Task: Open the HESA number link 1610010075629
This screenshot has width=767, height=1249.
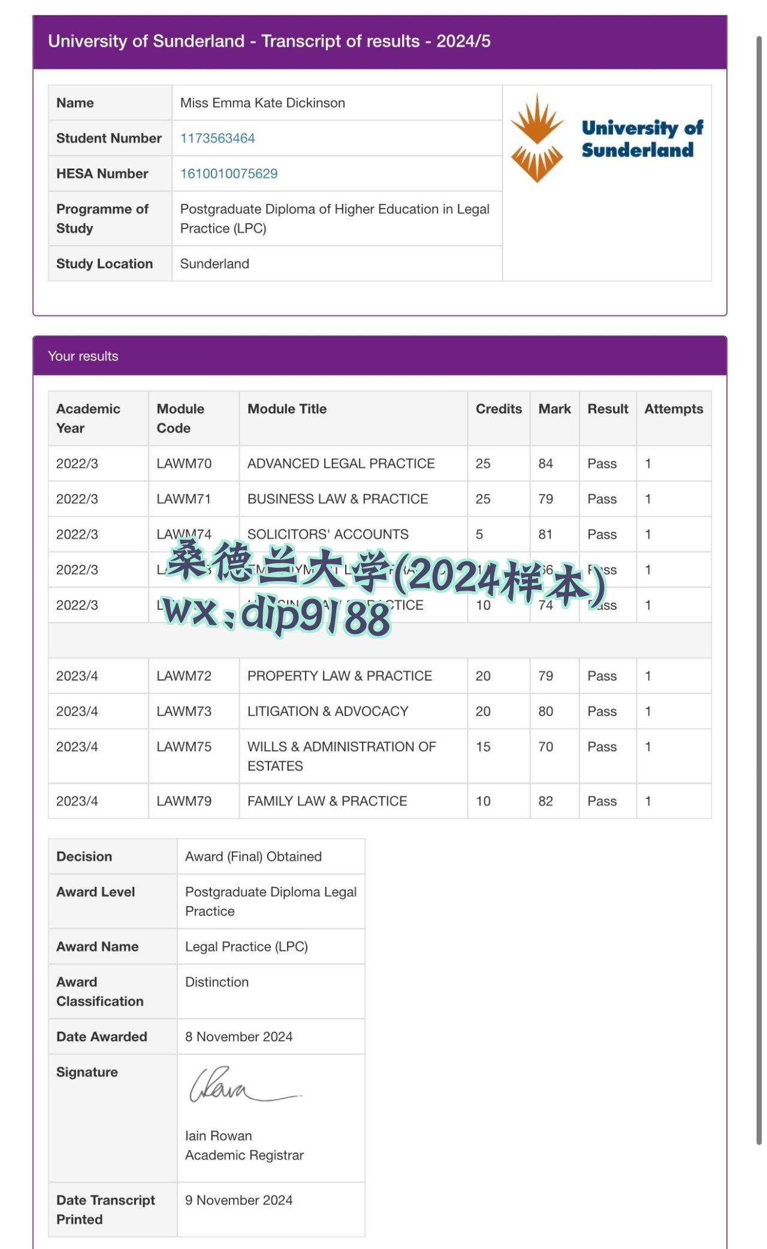Action: click(229, 174)
